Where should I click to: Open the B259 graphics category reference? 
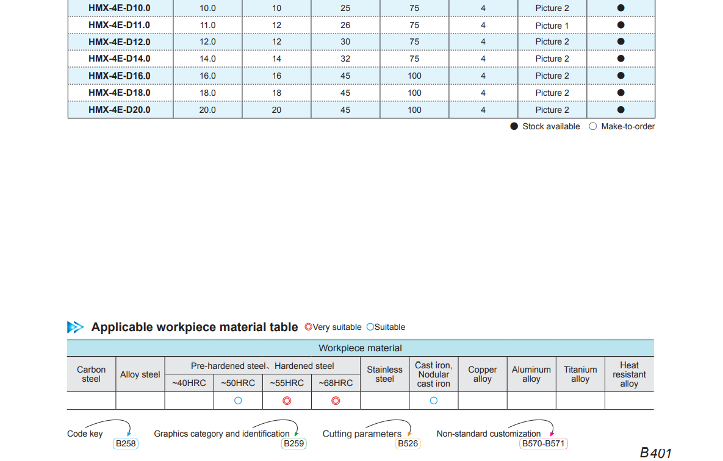pos(293,443)
